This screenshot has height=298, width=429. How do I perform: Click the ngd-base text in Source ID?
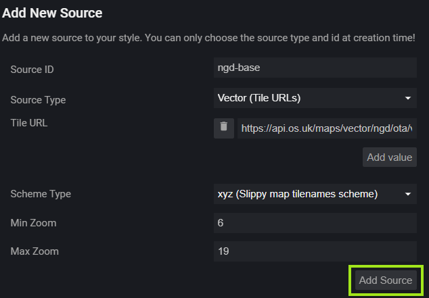click(239, 68)
